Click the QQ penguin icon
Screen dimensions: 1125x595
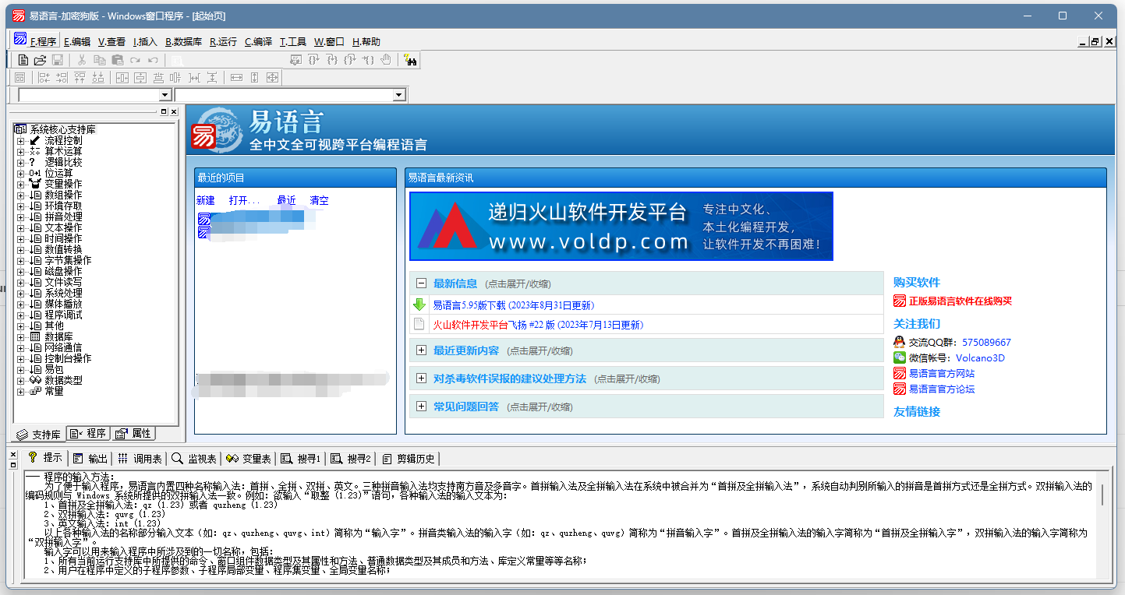click(900, 342)
